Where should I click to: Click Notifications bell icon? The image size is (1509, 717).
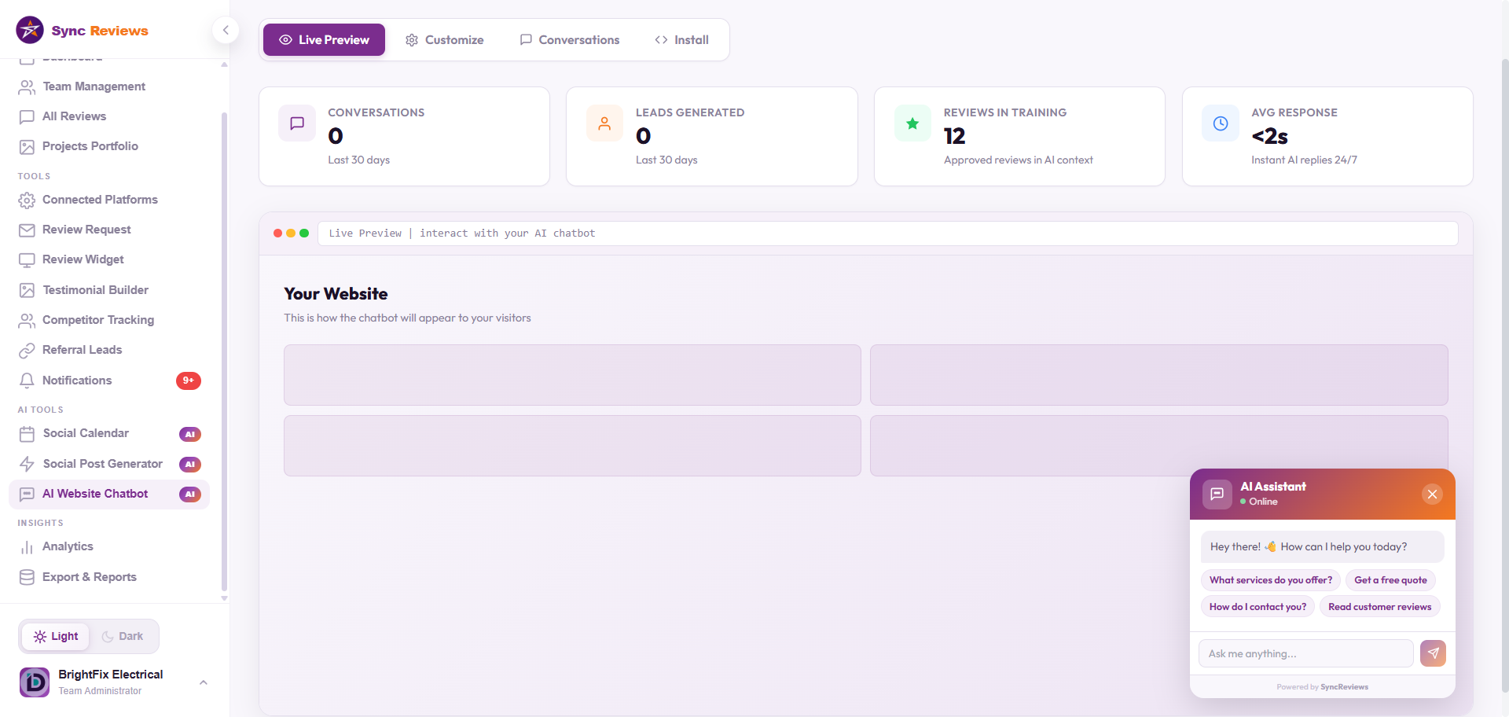(27, 381)
